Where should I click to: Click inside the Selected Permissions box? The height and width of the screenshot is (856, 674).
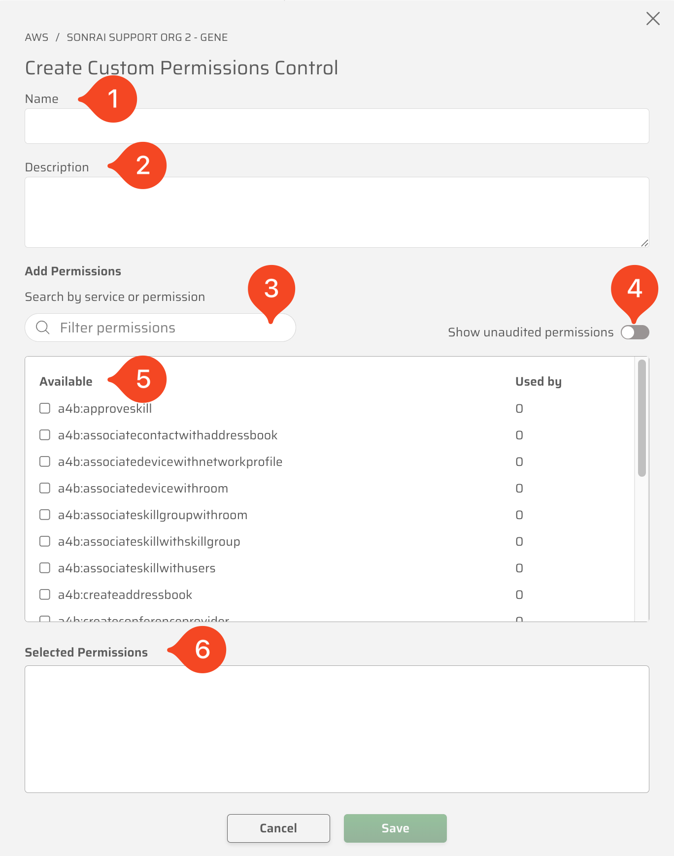coord(337,729)
